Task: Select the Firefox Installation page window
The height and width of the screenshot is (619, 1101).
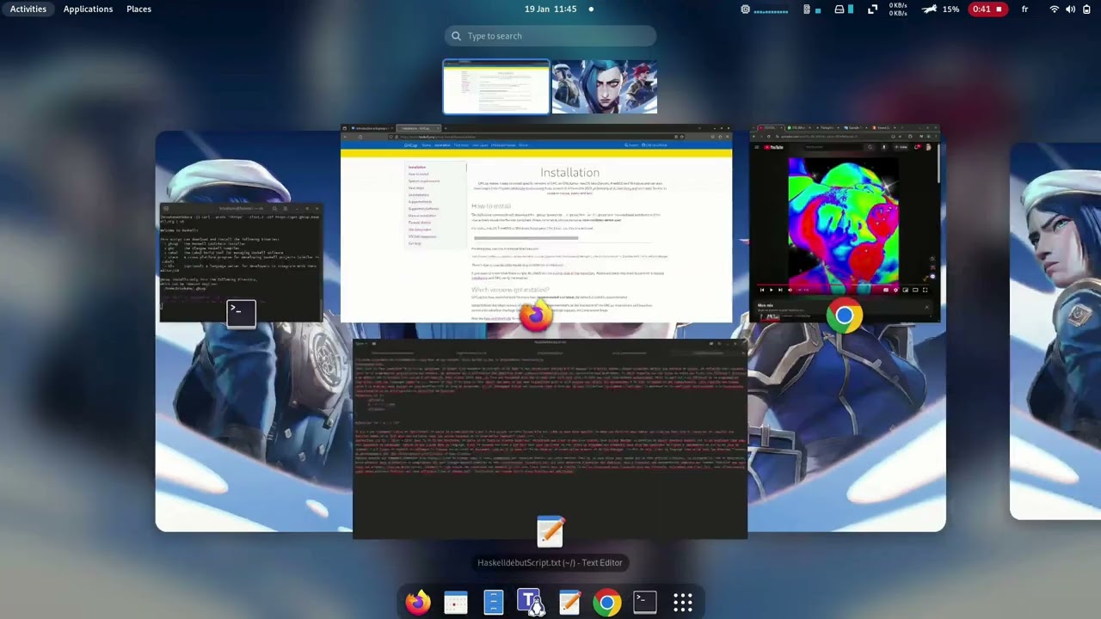Action: coord(536,224)
